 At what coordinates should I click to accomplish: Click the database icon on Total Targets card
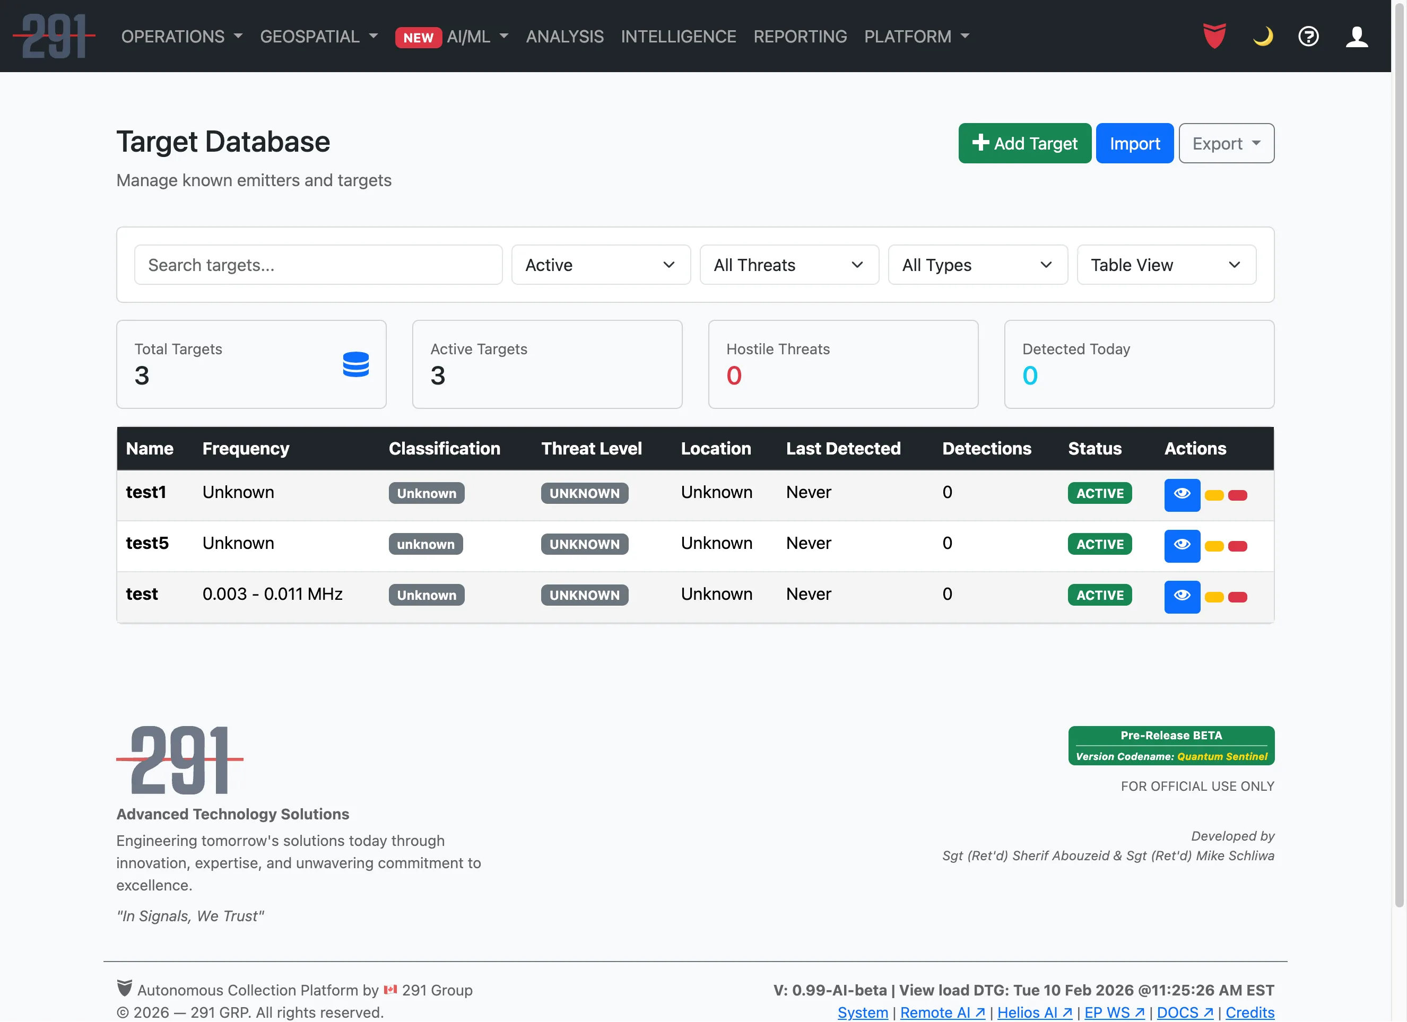tap(356, 365)
